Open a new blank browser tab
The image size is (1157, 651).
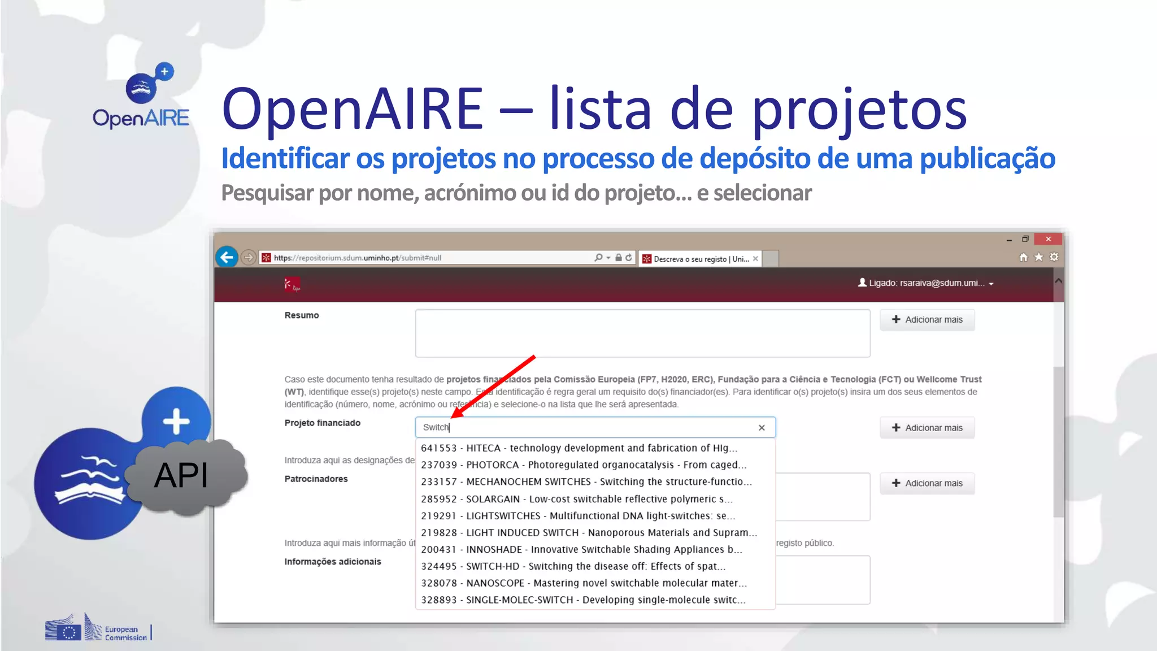pyautogui.click(x=771, y=259)
